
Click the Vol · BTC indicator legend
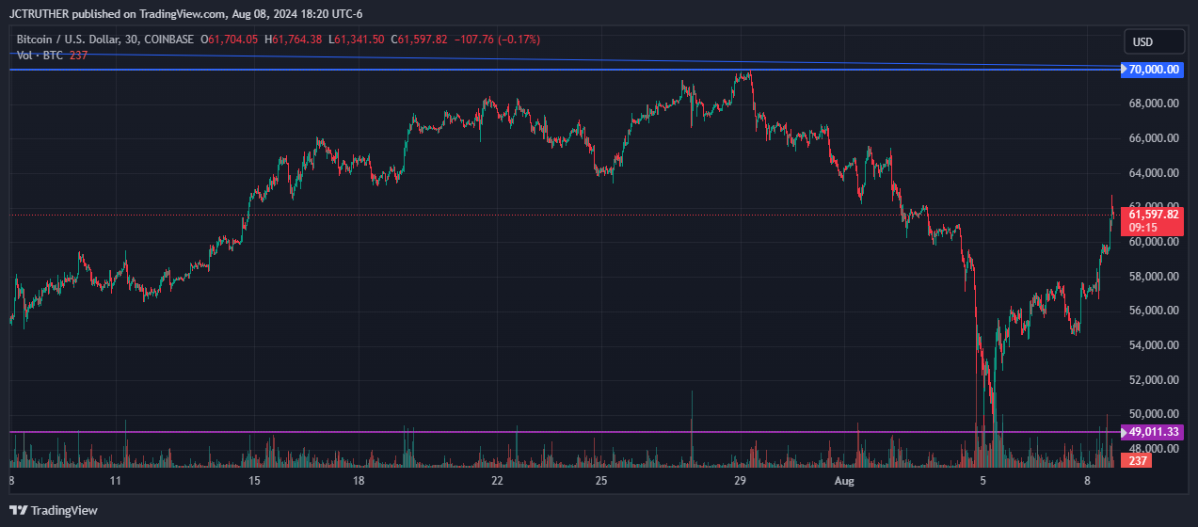(40, 55)
